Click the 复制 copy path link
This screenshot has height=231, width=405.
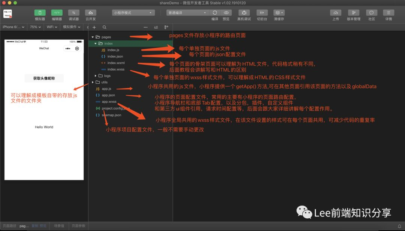click(35, 226)
